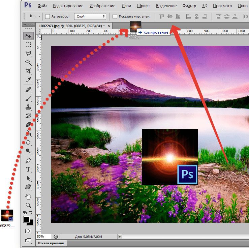Image resolution: width=249 pixels, height=248 pixels.
Task: Select the History Brush tool
Action: [x=28, y=116]
